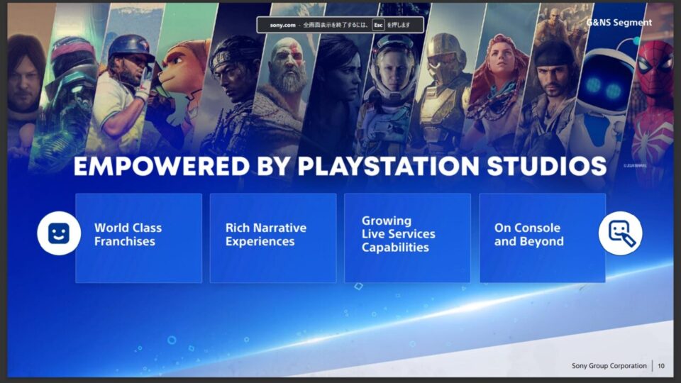This screenshot has width=681, height=383.
Task: Click the smiley face icon left of the cards
Action: 59,233
